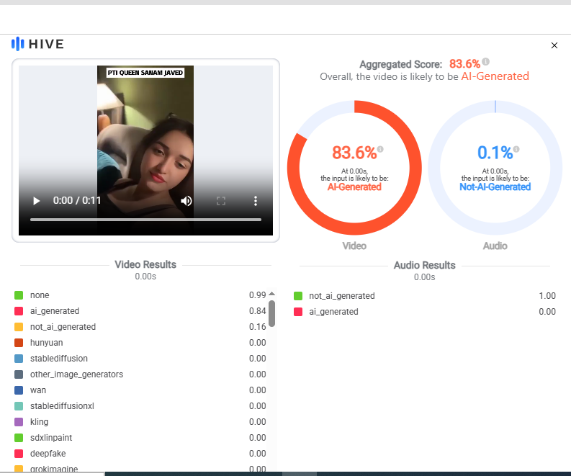Click kling purple swatch
This screenshot has width=571, height=476.
19,422
